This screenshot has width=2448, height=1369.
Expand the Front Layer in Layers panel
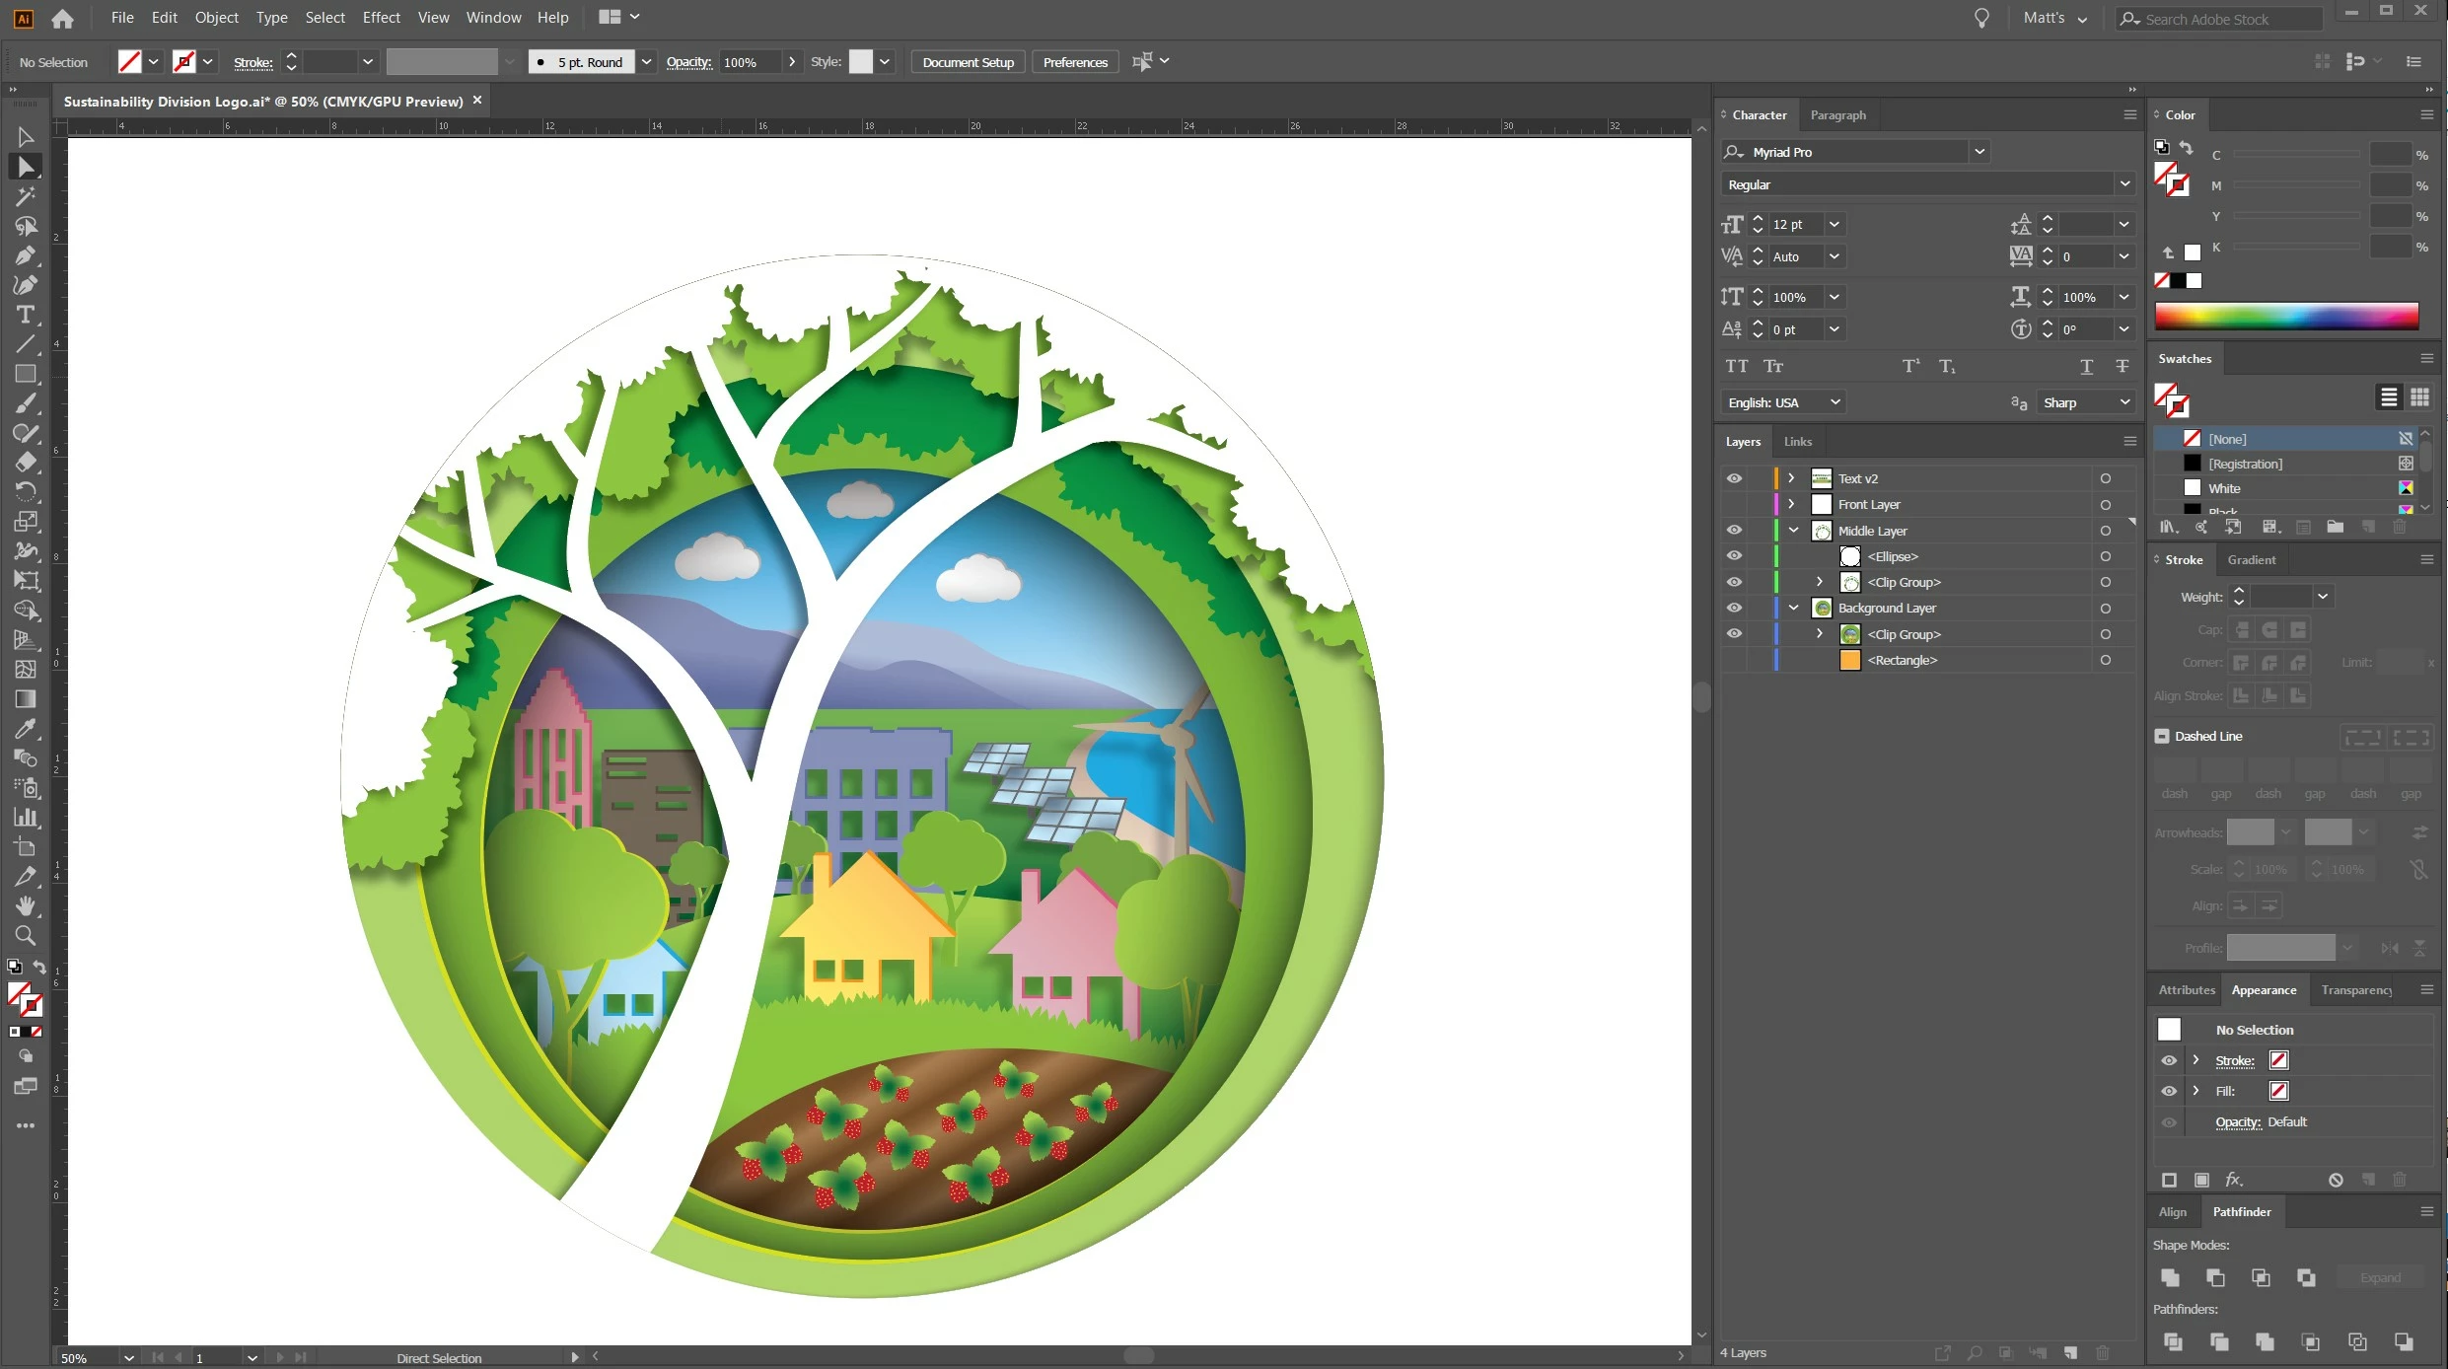[1791, 504]
